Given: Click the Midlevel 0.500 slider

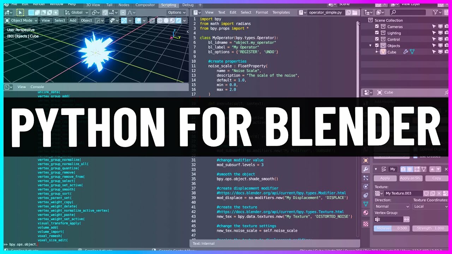Looking at the screenshot, I should (391, 228).
